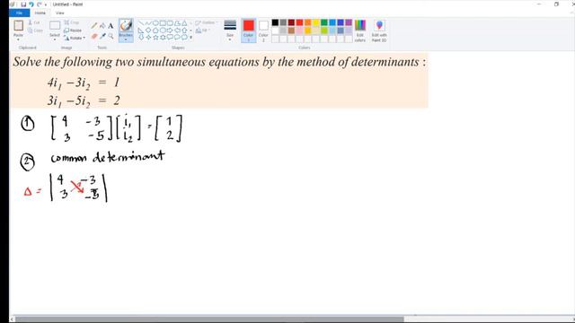Click the horizontal scrollbar at the bottom

209,319
